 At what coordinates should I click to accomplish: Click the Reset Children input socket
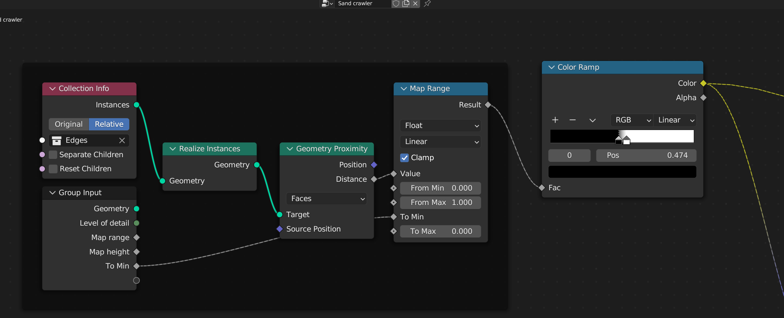[x=42, y=169]
